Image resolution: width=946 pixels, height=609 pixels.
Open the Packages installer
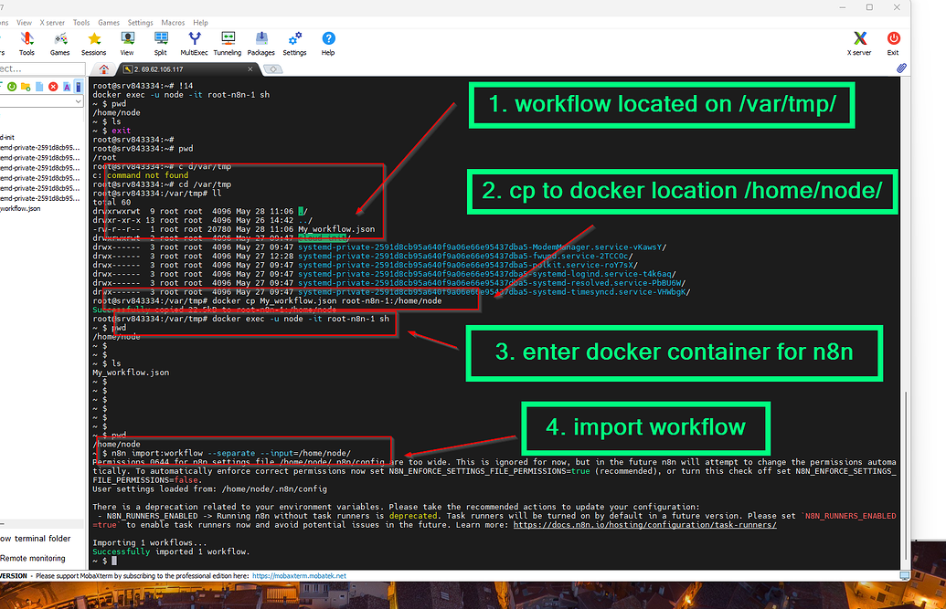point(260,41)
